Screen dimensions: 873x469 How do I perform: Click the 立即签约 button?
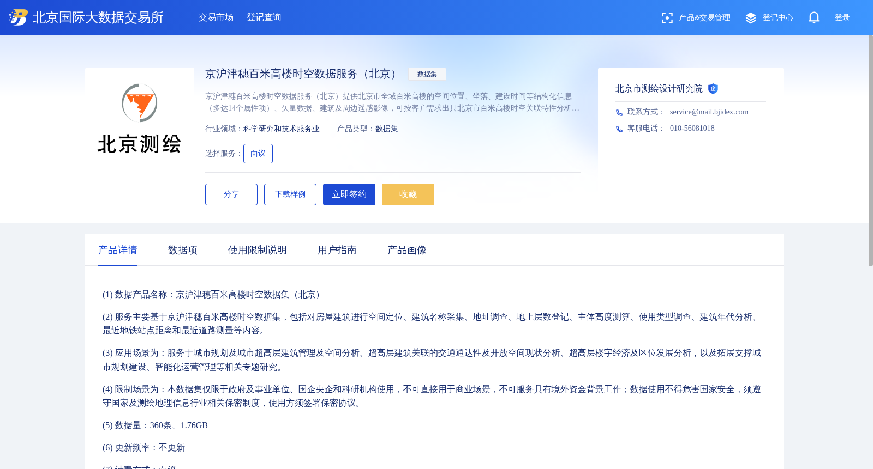349,194
